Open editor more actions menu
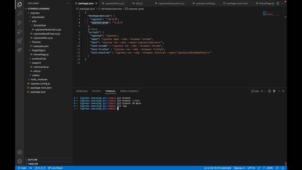This screenshot has width=302, height=170. click(283, 3)
